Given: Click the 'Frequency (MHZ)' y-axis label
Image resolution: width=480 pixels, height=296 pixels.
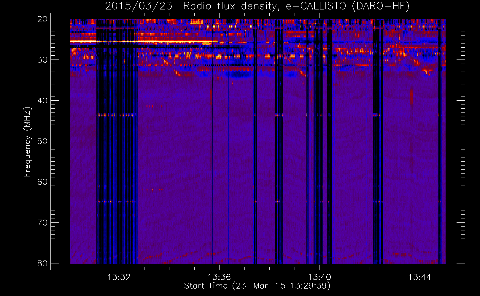Looking at the screenshot, I should (x=27, y=142).
